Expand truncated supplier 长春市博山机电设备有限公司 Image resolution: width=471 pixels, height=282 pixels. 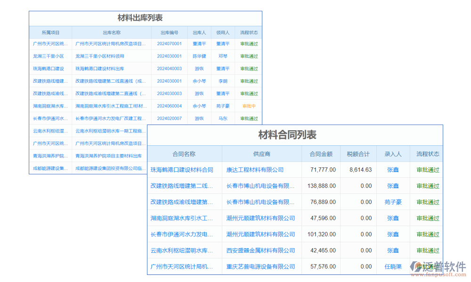click(260, 186)
